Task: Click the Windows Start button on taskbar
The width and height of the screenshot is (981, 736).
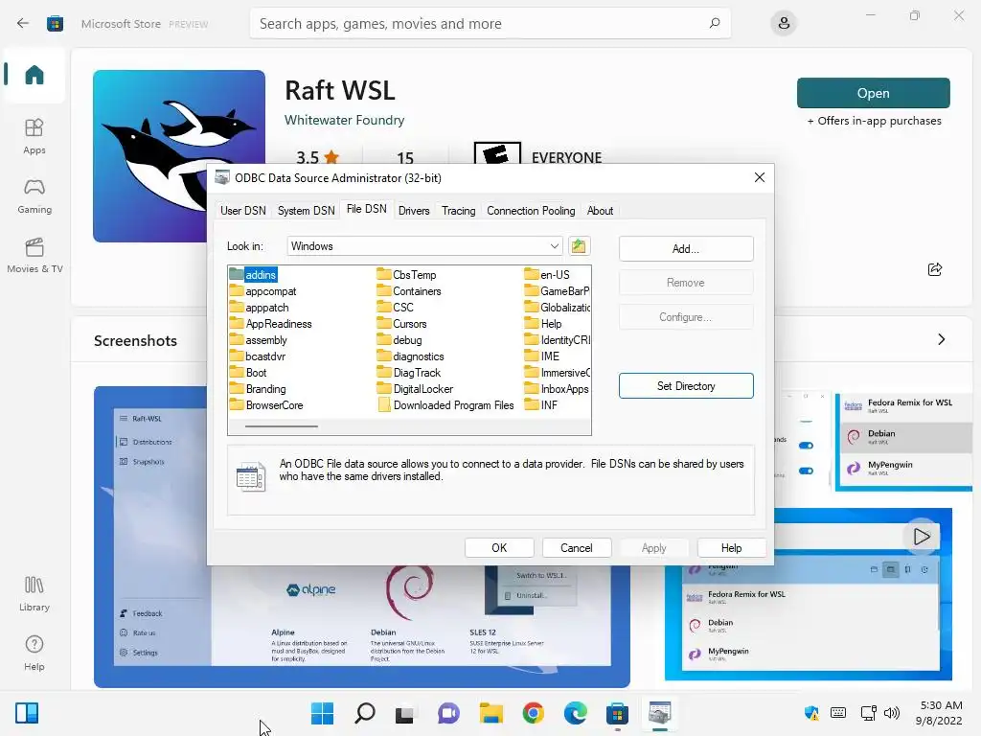Action: coord(322,713)
